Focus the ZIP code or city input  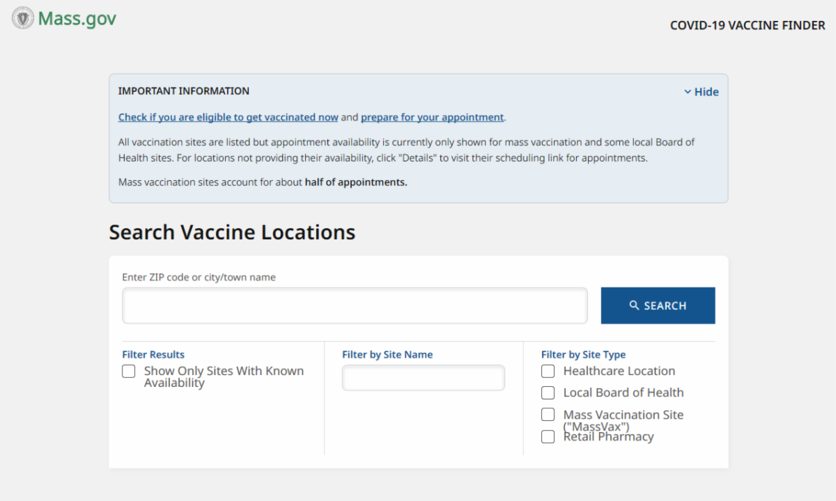[355, 305]
